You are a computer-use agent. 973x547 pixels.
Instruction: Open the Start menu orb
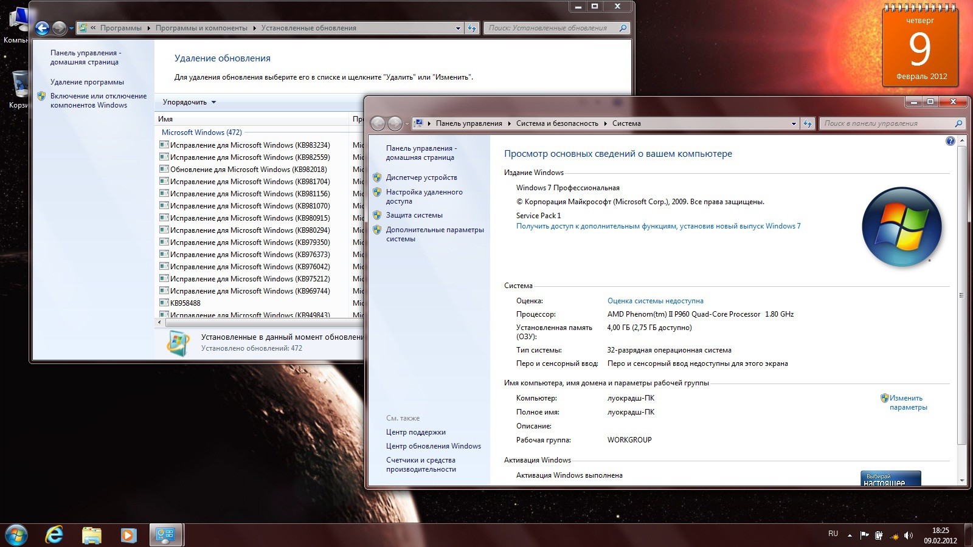[16, 535]
